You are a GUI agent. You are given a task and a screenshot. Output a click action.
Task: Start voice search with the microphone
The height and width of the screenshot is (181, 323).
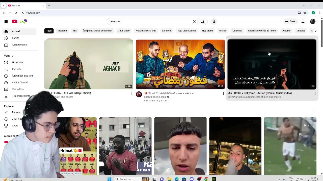[214, 21]
